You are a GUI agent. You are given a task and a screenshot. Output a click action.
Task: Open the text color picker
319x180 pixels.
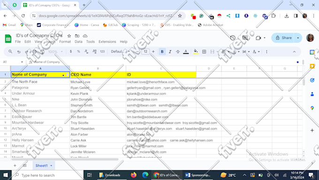tap(186, 52)
